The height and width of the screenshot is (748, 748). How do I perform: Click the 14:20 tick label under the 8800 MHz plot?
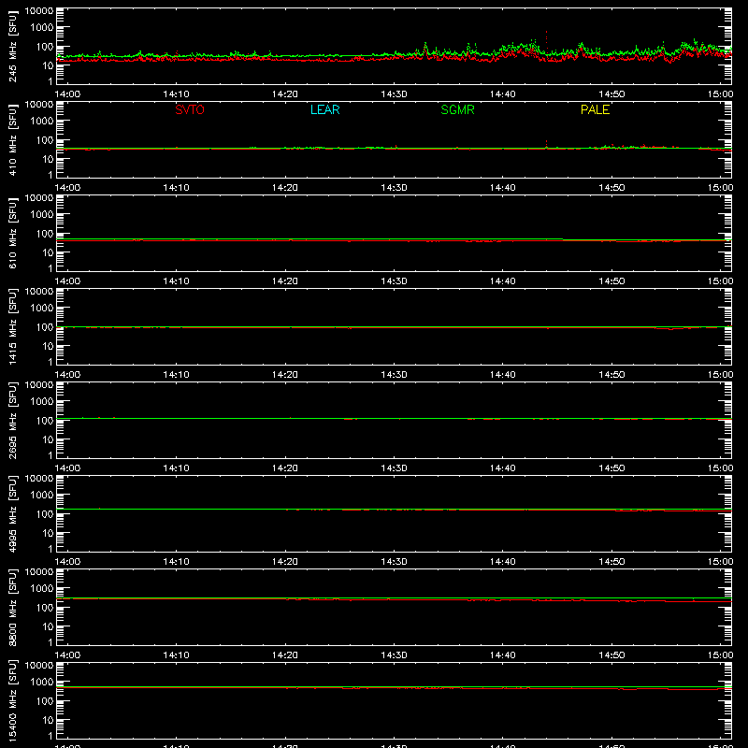(x=285, y=655)
